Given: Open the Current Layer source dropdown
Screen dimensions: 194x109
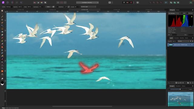Looking at the screenshot, I should tap(89, 7).
